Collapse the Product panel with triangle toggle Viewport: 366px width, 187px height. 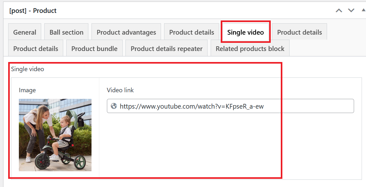point(363,10)
